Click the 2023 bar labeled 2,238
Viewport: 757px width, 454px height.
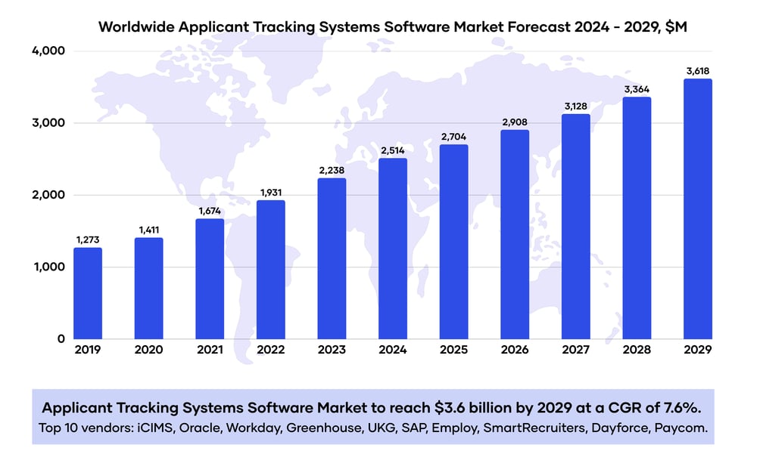tap(332, 258)
